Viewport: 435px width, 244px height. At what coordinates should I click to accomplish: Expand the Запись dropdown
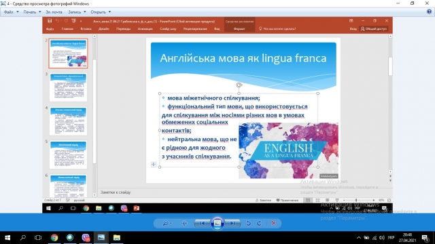[x=77, y=12]
